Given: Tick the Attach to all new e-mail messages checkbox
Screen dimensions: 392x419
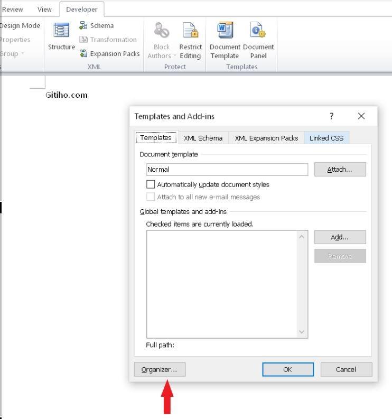Looking at the screenshot, I should [151, 197].
